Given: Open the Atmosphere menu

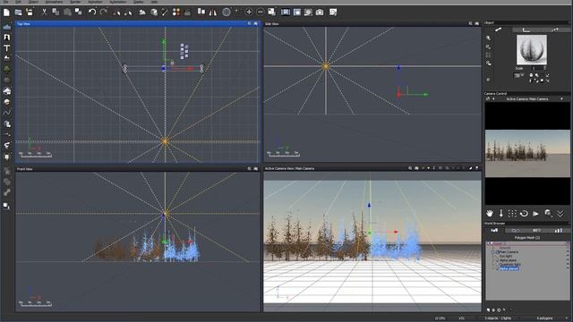Looking at the screenshot, I should pos(54,2).
